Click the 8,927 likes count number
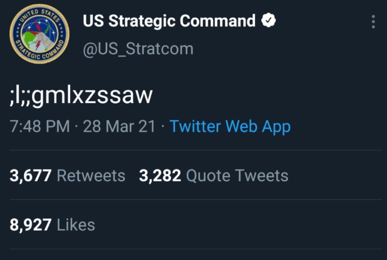Image resolution: width=387 pixels, height=260 pixels. click(x=31, y=225)
